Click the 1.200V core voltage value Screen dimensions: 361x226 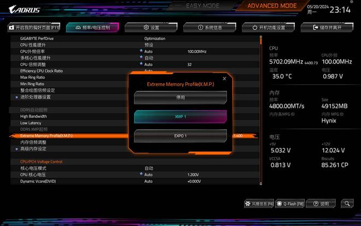click(x=193, y=175)
